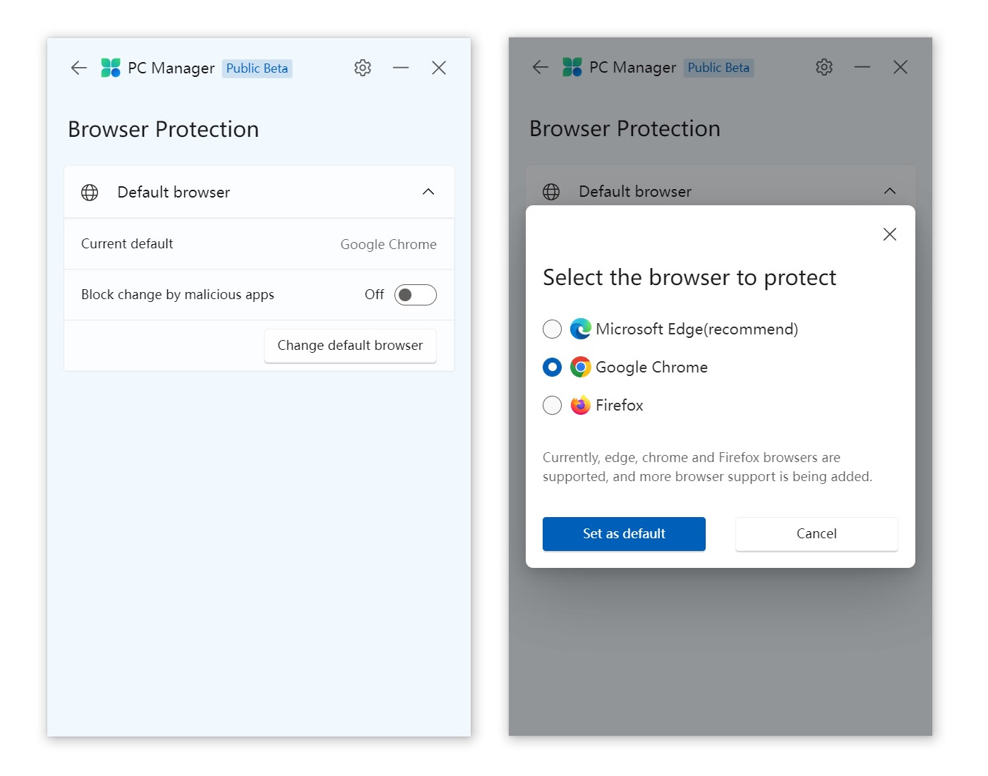Close the left PC Manager window
Screen dimensions: 988x776
[439, 68]
